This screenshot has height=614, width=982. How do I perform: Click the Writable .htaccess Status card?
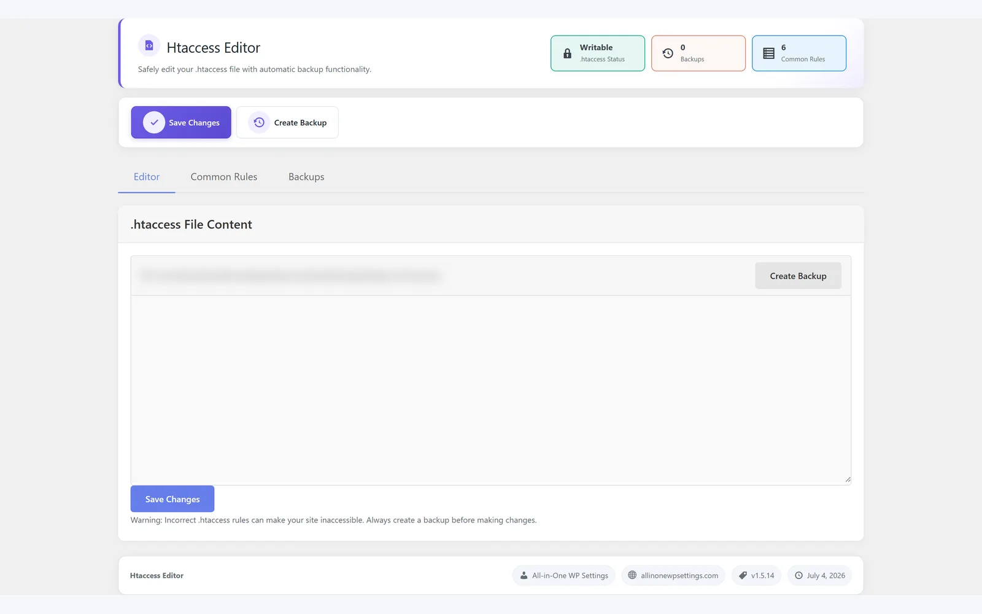coord(598,53)
